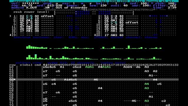Click the A2 note in pattern row 62
188x106 pixels.
(155, 71)
